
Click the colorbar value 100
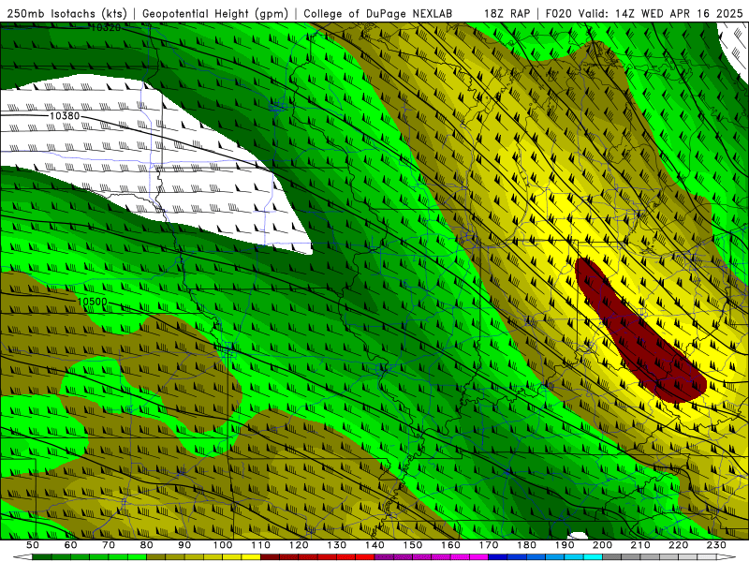(x=223, y=545)
